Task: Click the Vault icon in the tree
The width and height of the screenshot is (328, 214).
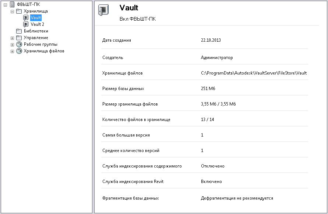Action: point(26,18)
